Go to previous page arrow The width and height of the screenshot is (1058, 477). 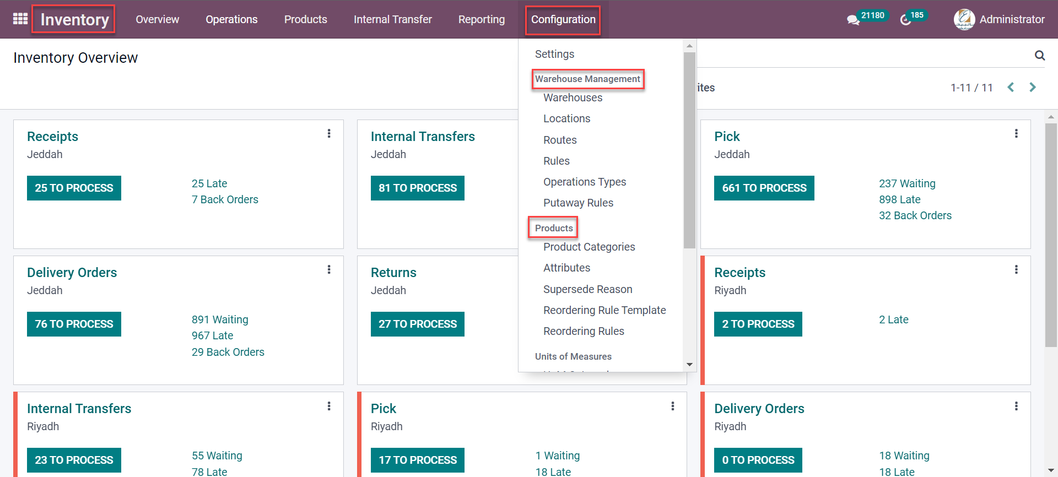click(x=1011, y=87)
